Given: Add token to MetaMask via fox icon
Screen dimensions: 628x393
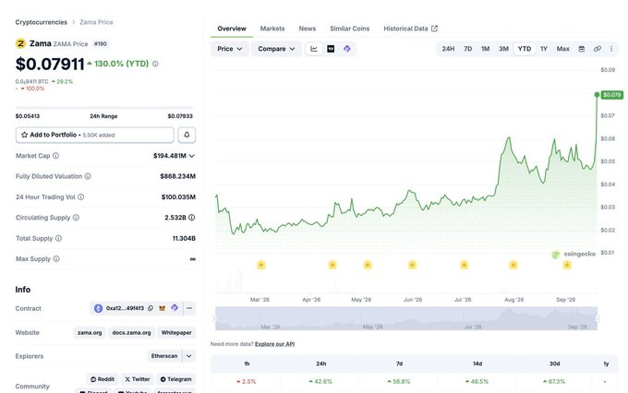Looking at the screenshot, I should pos(163,308).
